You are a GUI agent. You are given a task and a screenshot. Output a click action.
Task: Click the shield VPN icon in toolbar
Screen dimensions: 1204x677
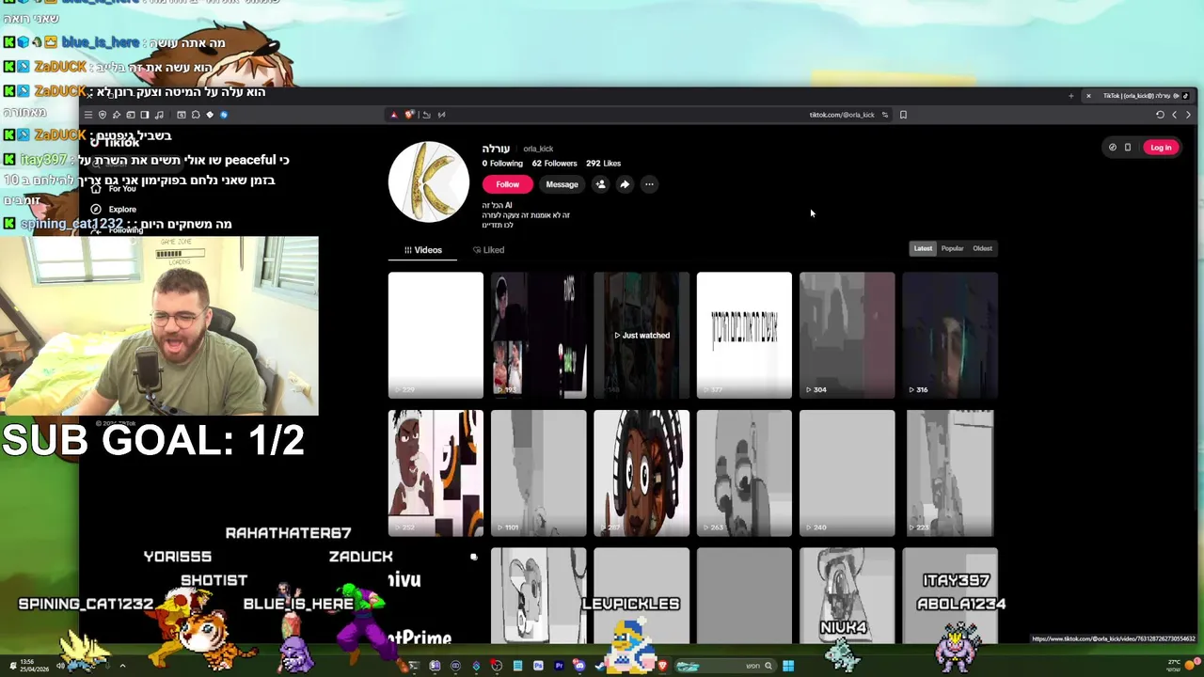(x=103, y=115)
